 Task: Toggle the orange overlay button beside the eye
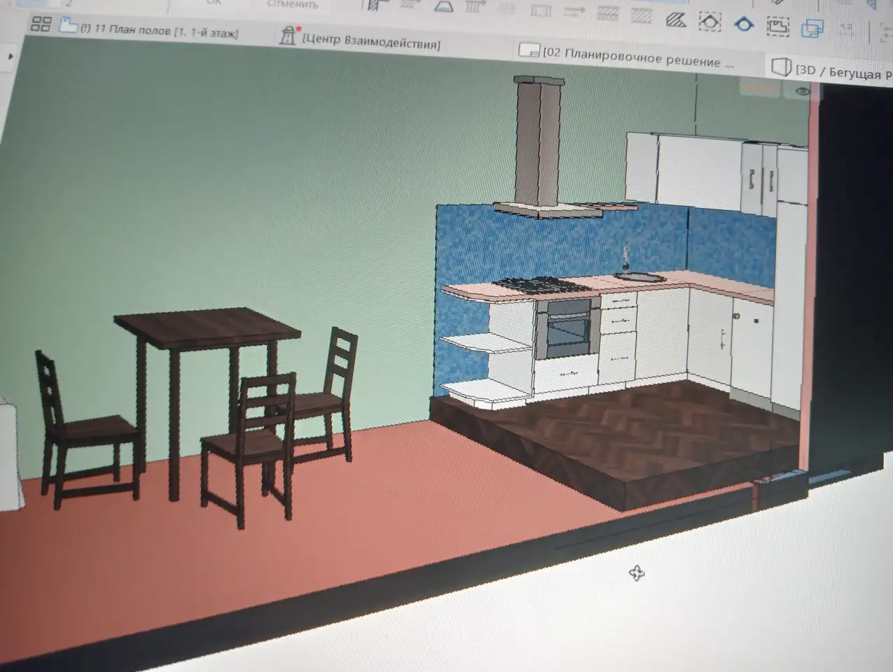tap(759, 87)
